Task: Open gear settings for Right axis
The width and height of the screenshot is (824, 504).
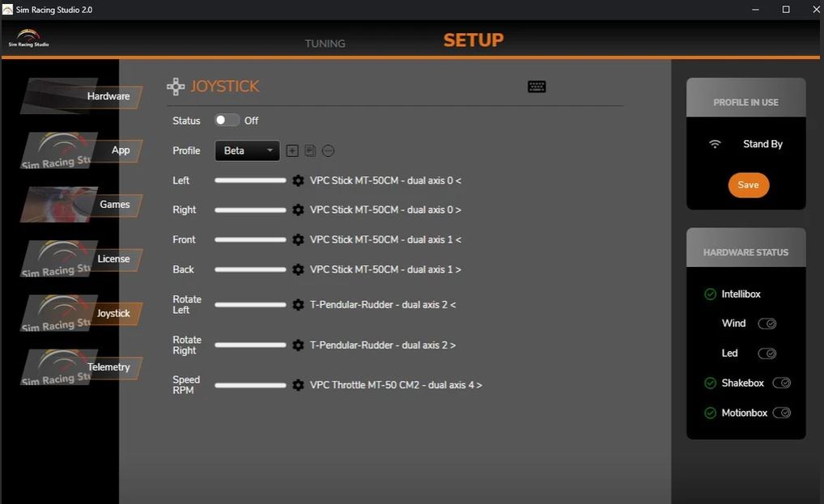Action: [x=298, y=210]
